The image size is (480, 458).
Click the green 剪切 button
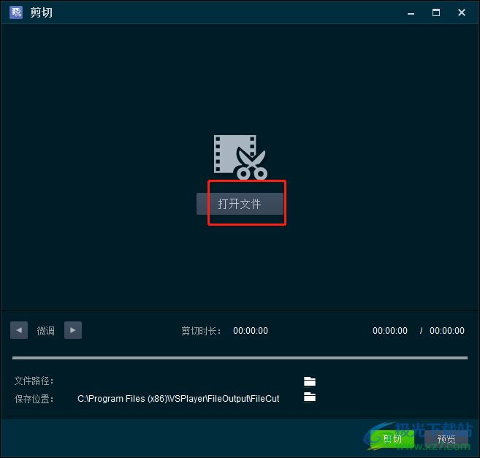(392, 439)
